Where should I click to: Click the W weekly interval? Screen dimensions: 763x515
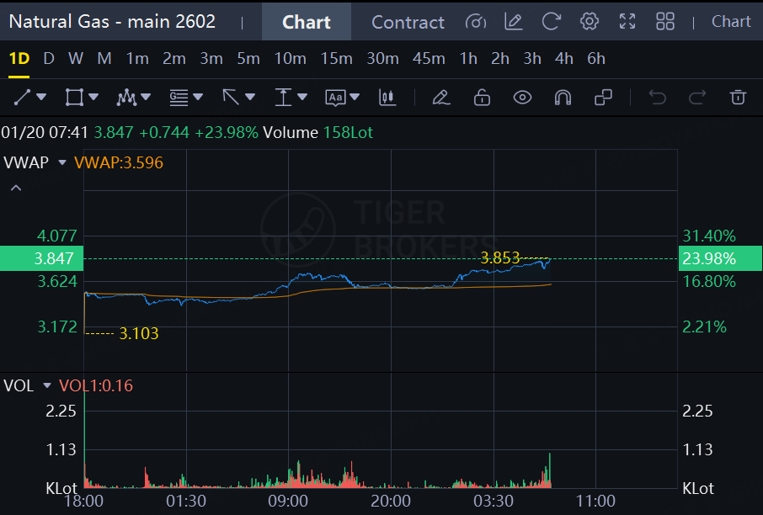click(76, 59)
